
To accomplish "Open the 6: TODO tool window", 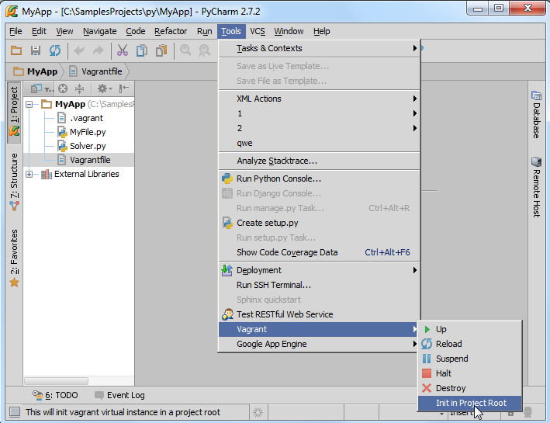I will tap(55, 395).
